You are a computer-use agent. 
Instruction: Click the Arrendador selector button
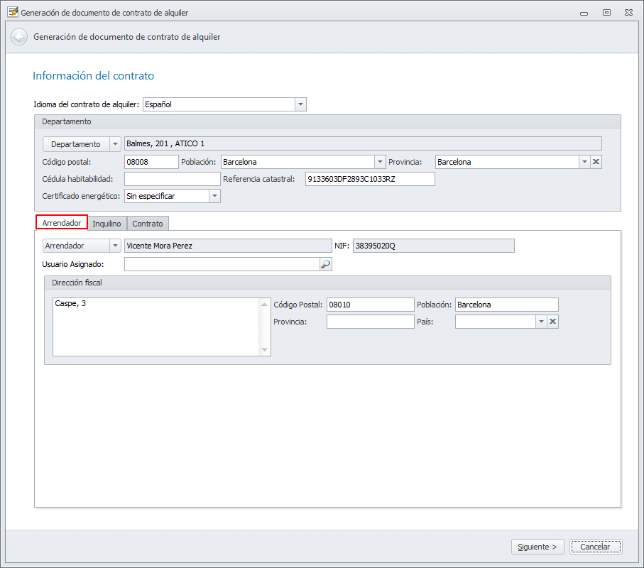(x=76, y=246)
